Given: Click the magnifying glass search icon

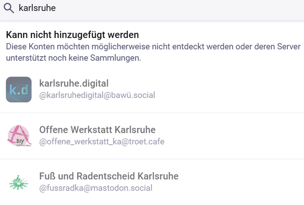Looking at the screenshot, I should point(9,8).
